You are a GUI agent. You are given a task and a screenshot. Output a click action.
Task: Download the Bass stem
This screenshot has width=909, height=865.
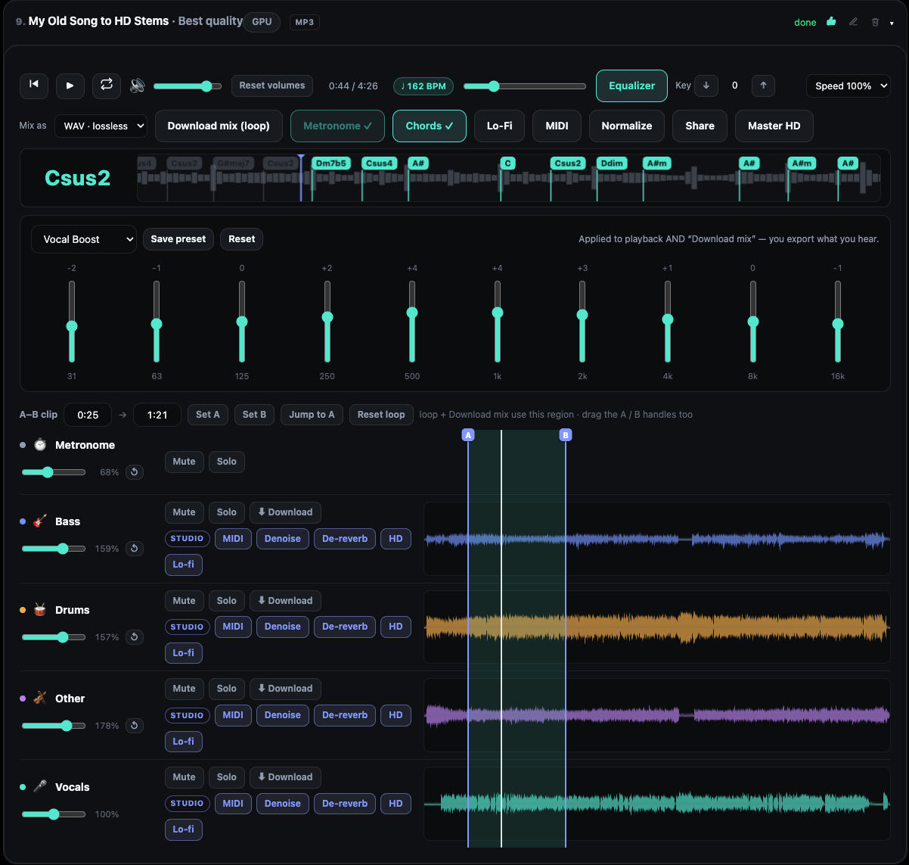(x=285, y=512)
